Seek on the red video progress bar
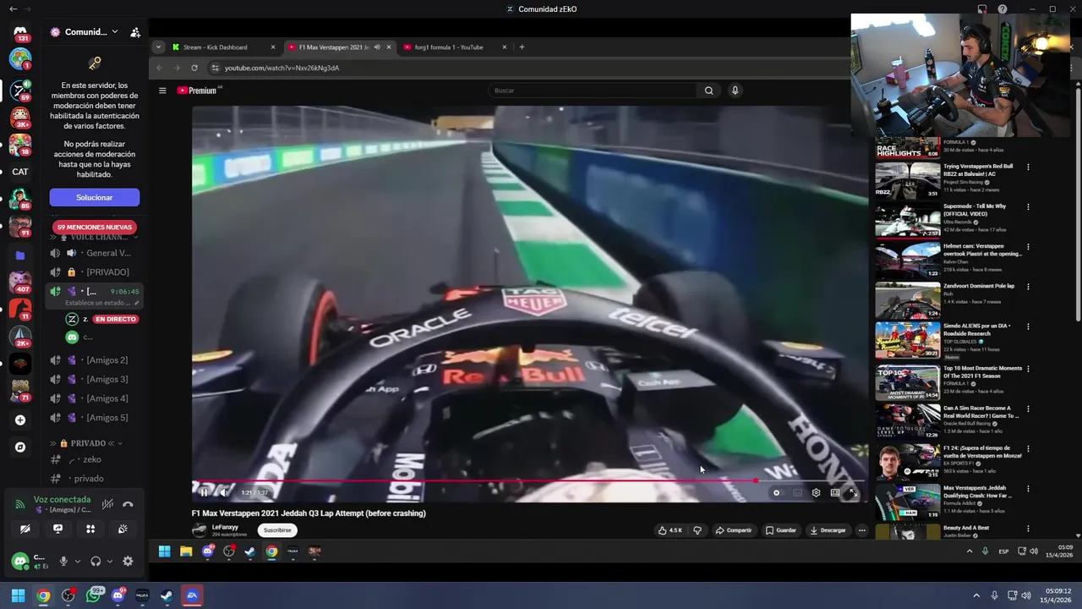The image size is (1082, 609). (528, 480)
